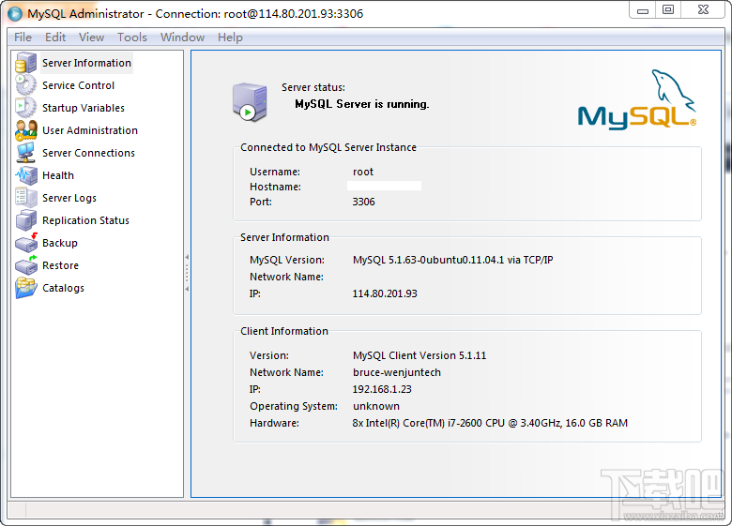Click the port value 3306

coord(363,202)
